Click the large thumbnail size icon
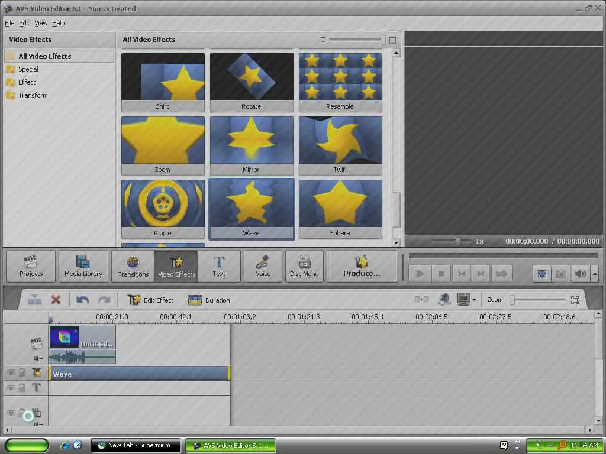Viewport: 606px width, 454px height. pyautogui.click(x=392, y=40)
